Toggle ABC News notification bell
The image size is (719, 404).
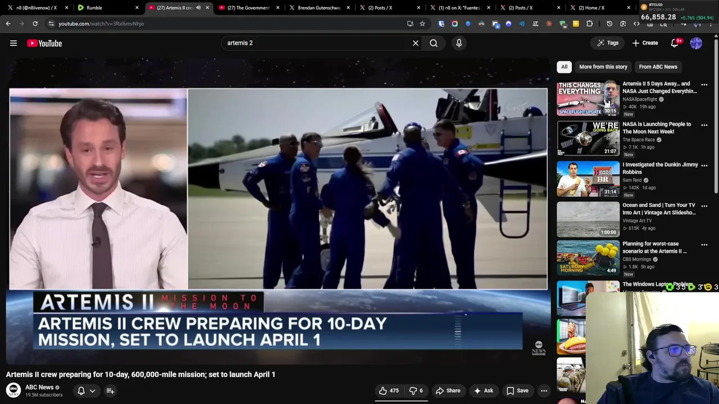(81, 391)
